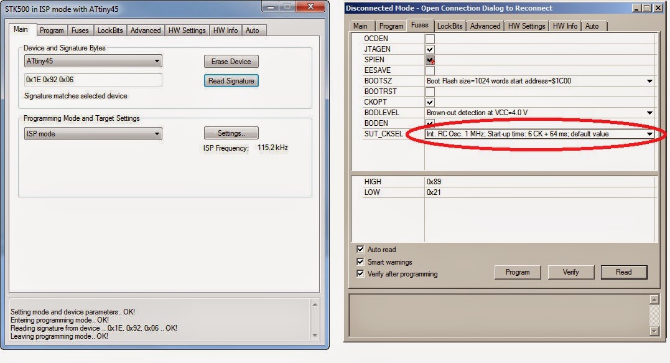The height and width of the screenshot is (363, 670).
Task: Click the 'Entering programming mode.. OK!' log line
Action: point(59,320)
